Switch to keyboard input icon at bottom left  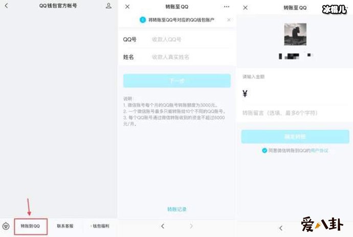pyautogui.click(x=6, y=226)
